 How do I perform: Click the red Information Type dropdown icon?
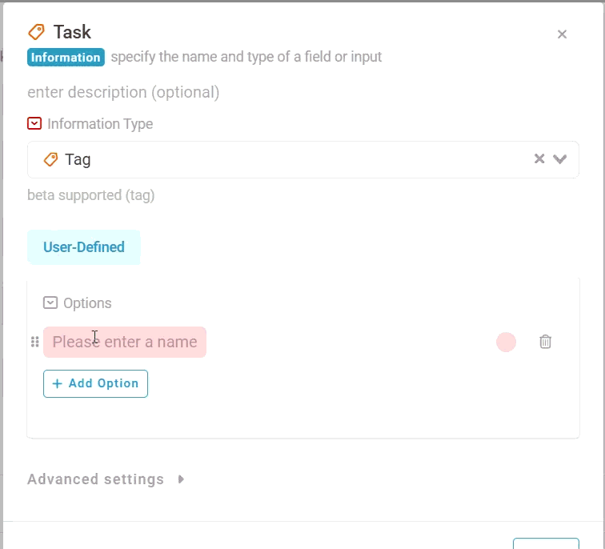pos(34,124)
